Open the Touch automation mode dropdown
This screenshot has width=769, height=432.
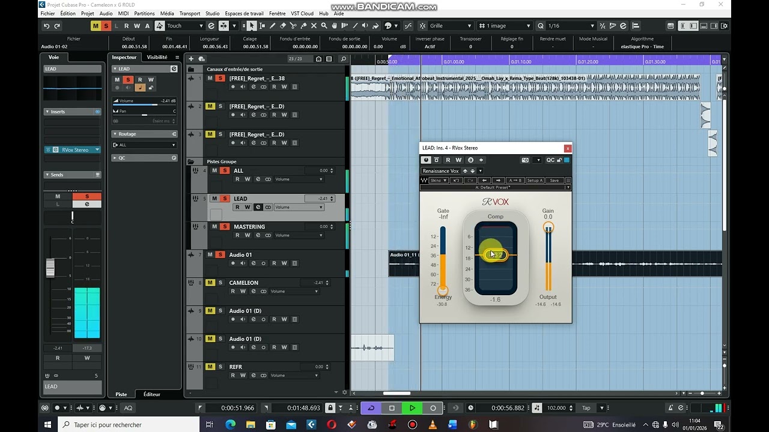tap(185, 26)
